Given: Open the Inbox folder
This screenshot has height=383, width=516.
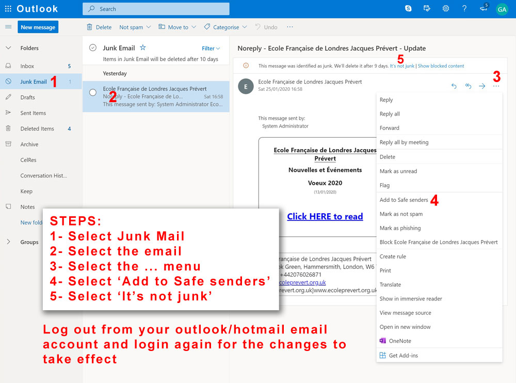Looking at the screenshot, I should click(x=41, y=66).
